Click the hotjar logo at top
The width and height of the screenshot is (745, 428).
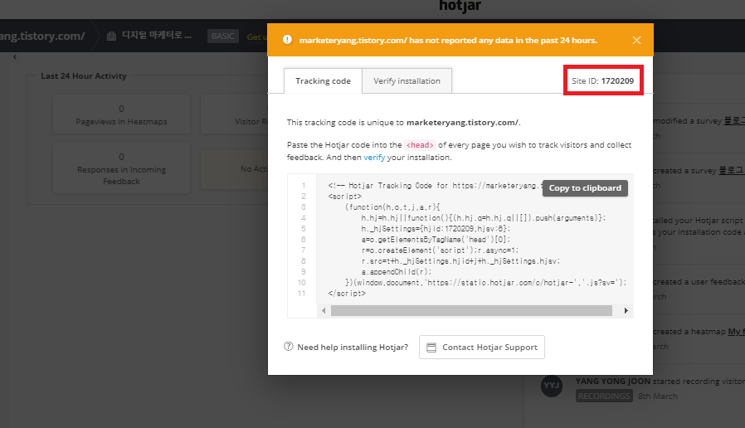point(460,6)
